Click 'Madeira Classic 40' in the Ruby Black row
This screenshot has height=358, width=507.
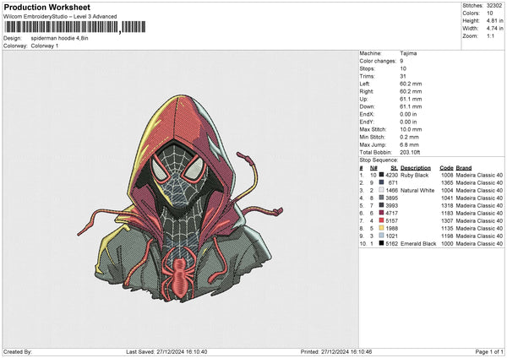[x=479, y=175]
